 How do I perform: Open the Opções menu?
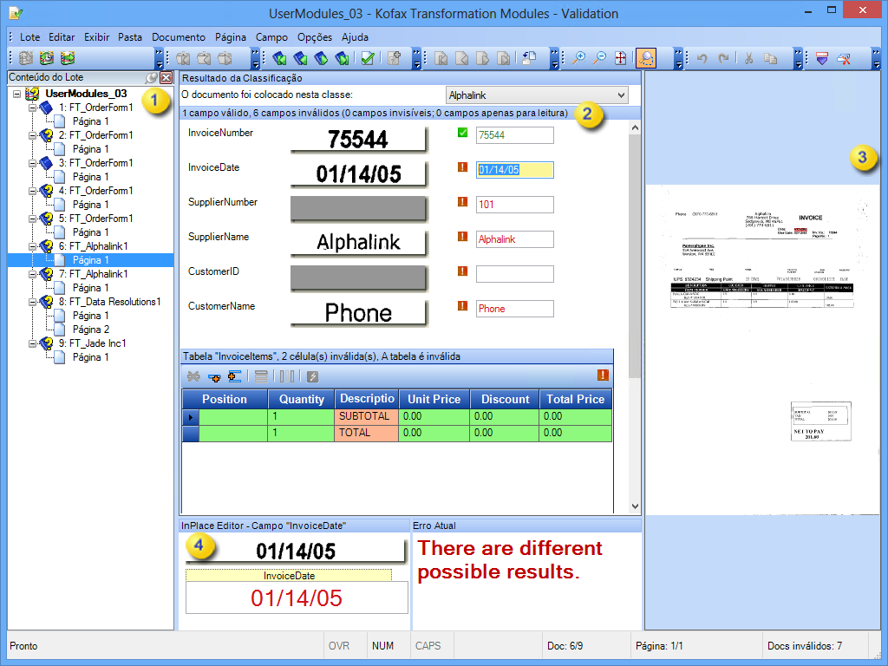point(314,37)
